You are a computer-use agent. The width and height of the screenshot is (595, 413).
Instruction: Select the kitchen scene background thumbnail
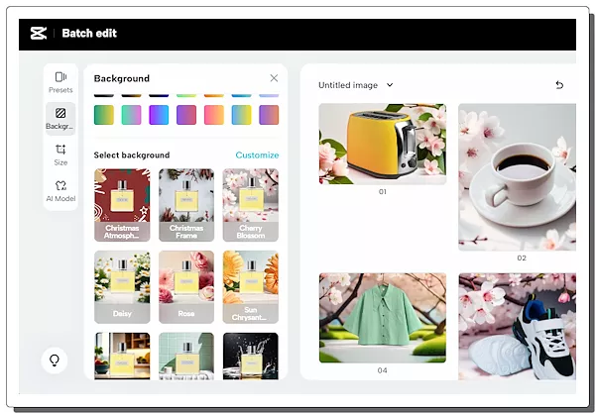pyautogui.click(x=122, y=356)
